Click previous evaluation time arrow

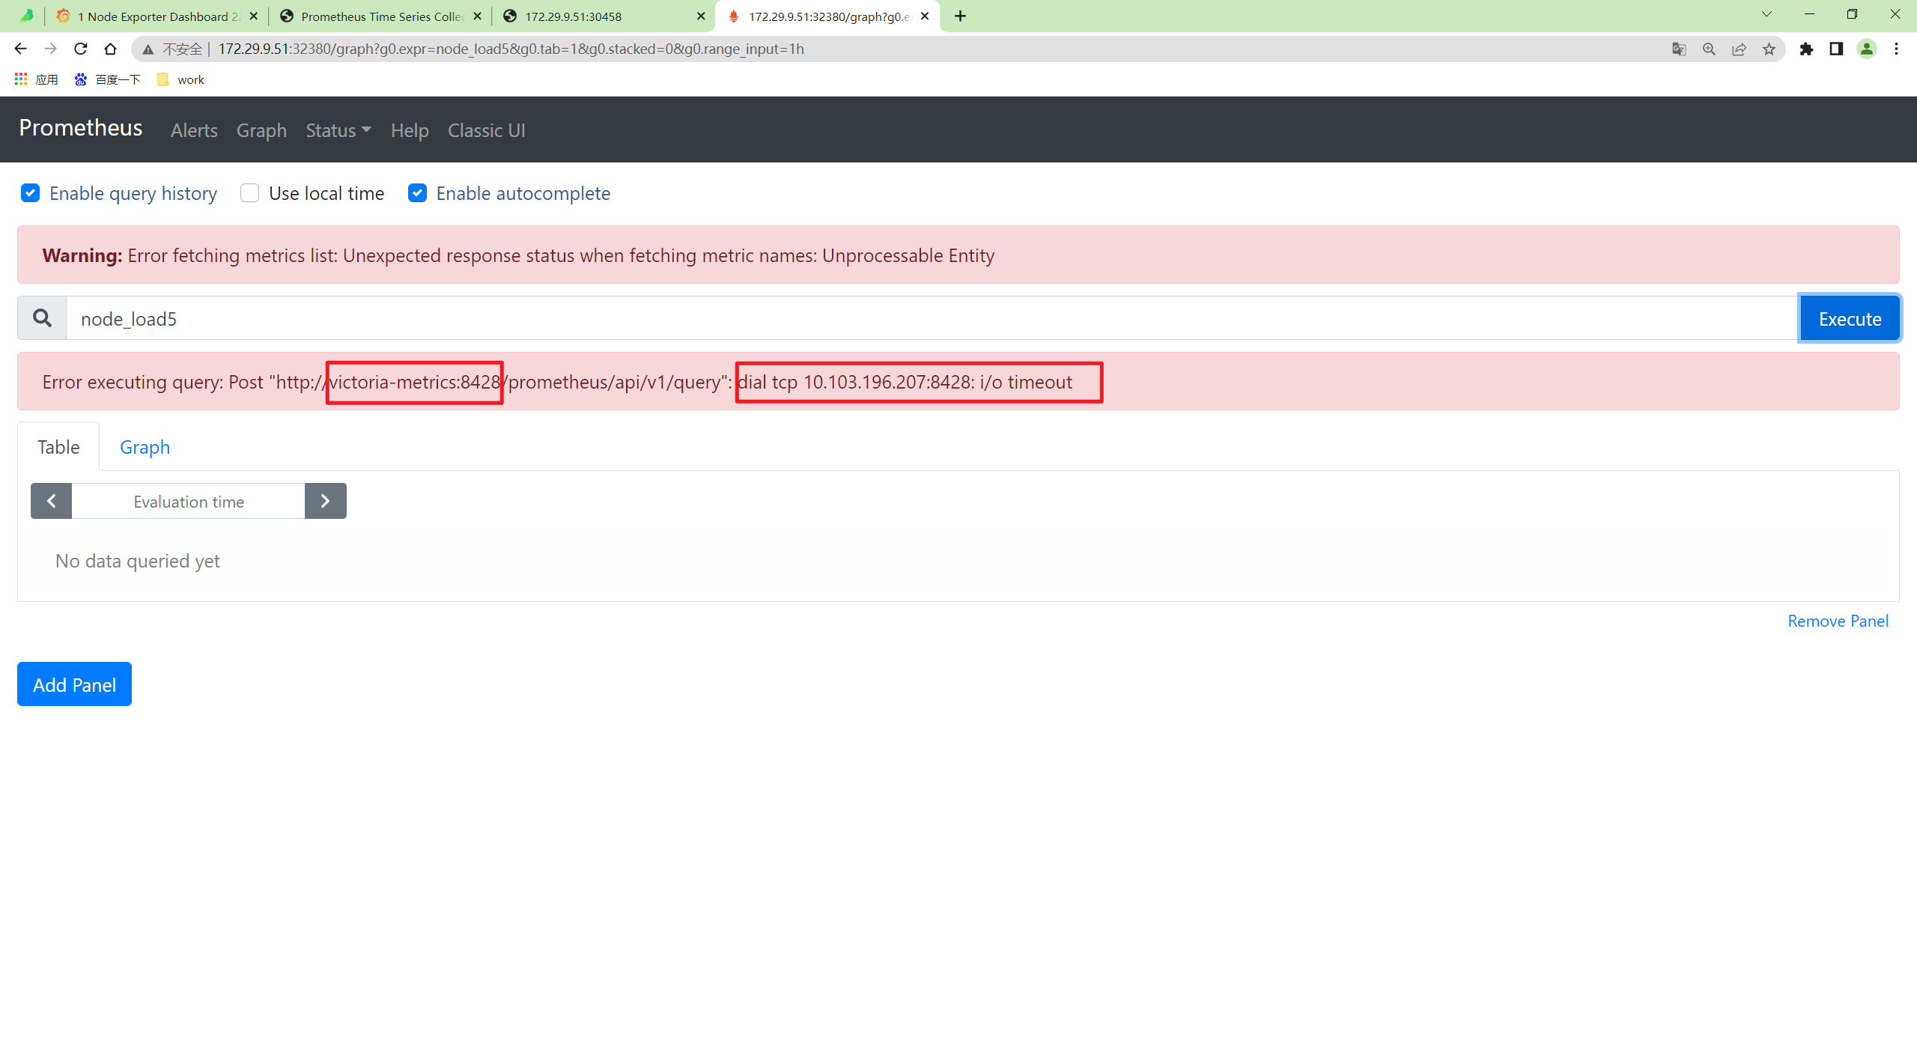click(51, 501)
